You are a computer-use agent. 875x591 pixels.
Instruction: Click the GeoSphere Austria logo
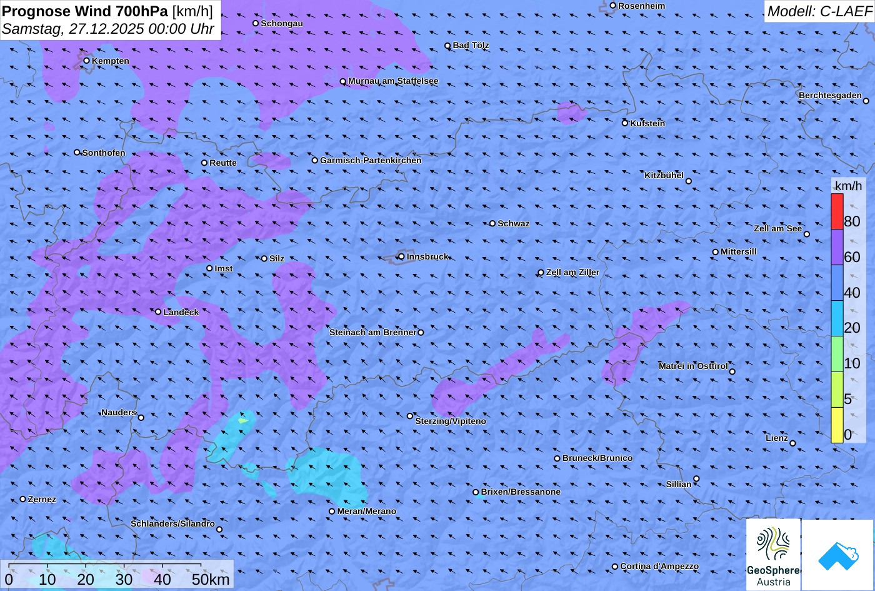(773, 555)
